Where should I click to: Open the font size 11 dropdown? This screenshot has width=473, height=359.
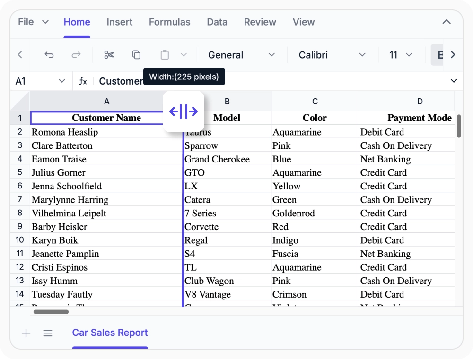(x=401, y=55)
